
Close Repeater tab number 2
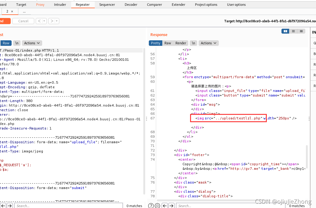(x=12, y=12)
